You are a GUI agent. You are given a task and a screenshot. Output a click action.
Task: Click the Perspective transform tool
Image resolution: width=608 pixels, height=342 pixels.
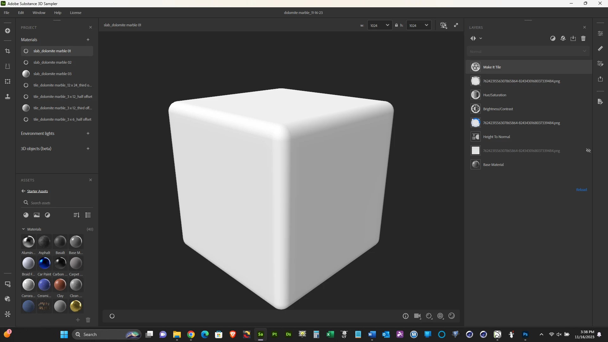[8, 66]
